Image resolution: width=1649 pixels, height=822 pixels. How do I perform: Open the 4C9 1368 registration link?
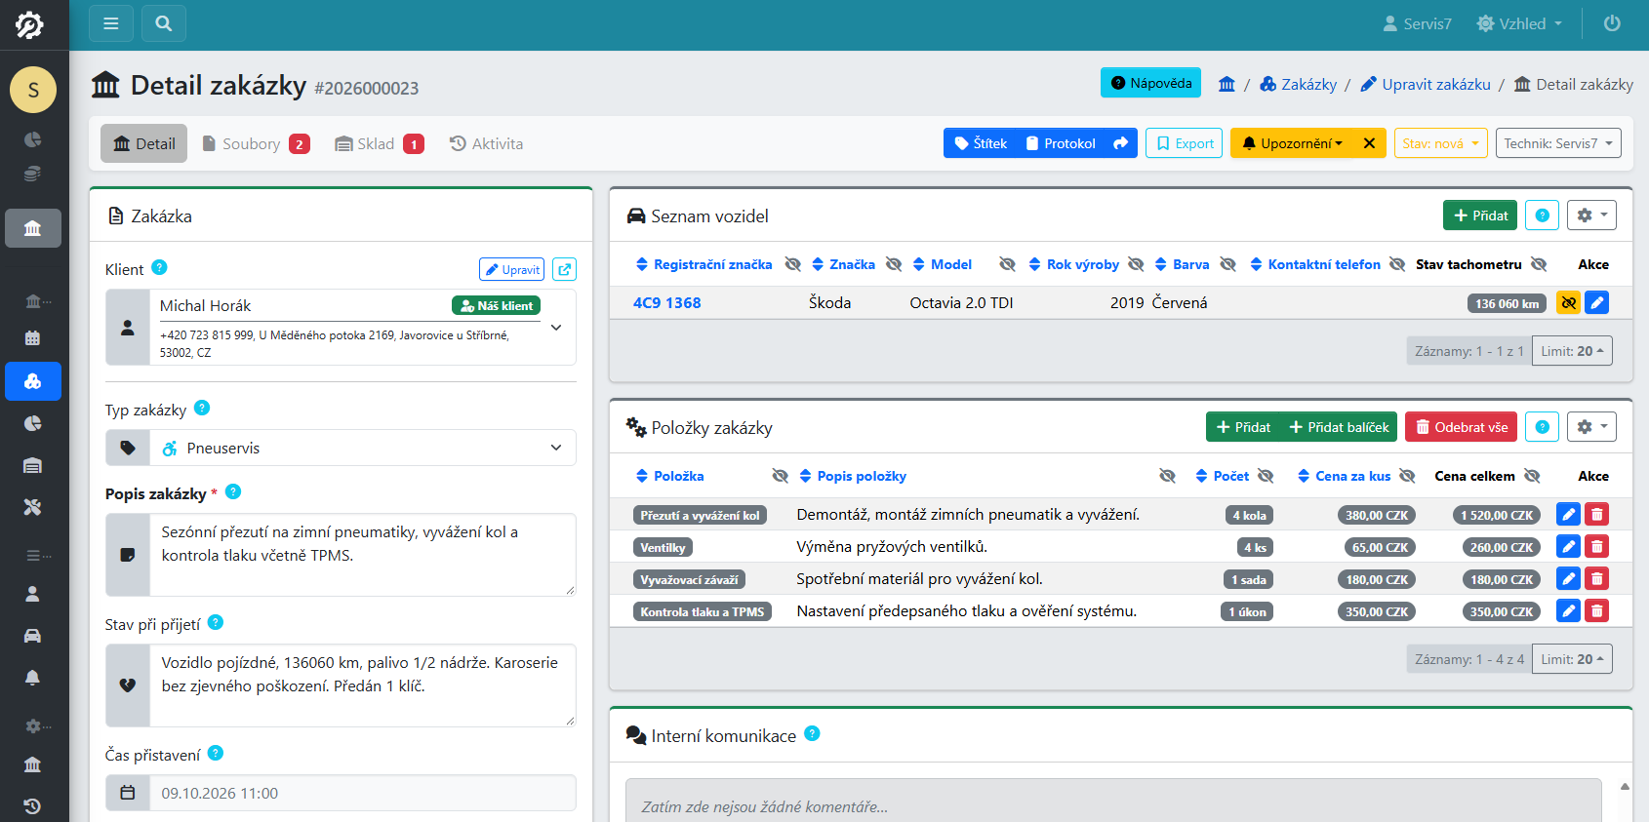pos(667,303)
